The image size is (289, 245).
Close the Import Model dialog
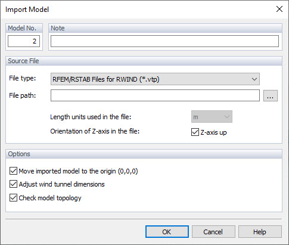click(x=279, y=9)
